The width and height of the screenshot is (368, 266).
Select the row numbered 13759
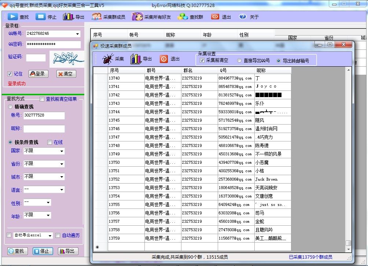[x=192, y=238]
